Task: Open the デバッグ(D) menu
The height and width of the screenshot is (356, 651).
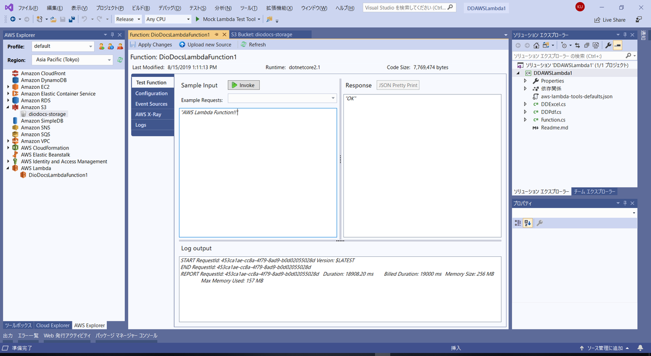Action: click(170, 8)
